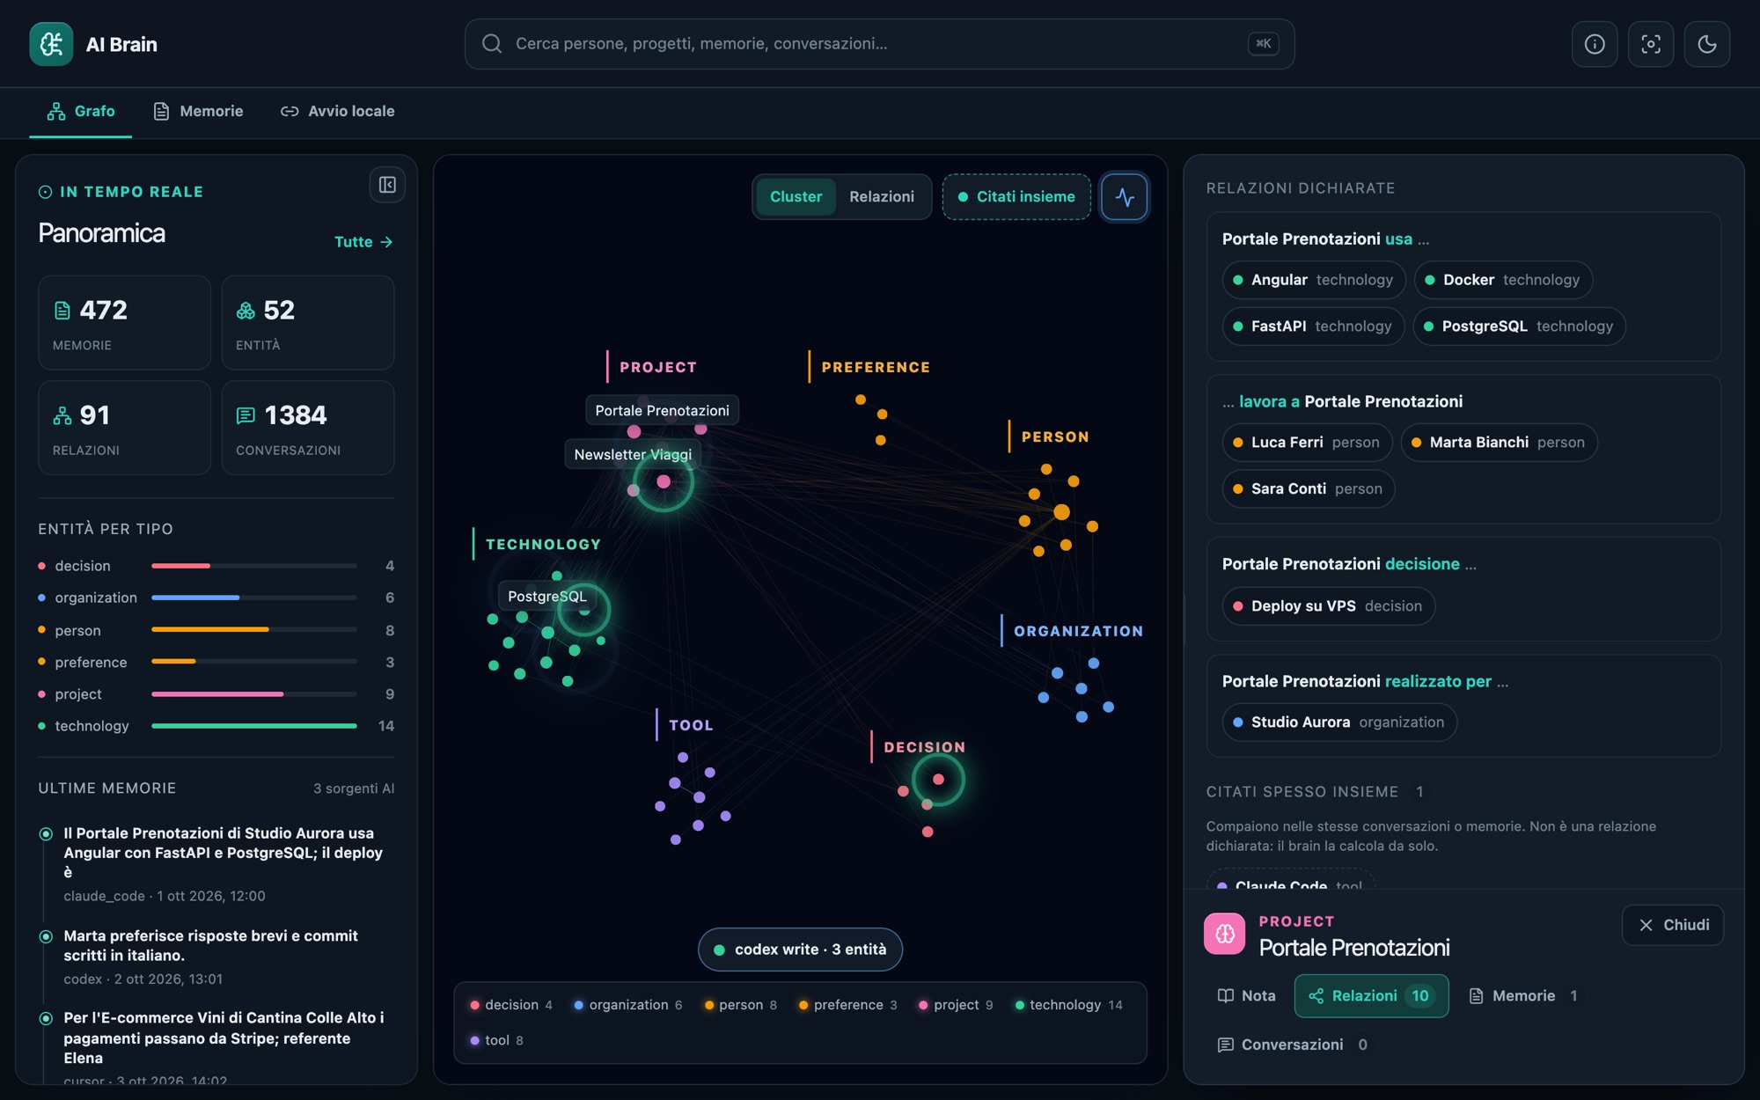The width and height of the screenshot is (1760, 1100).
Task: Open the PostgreSQL technology chip
Action: tap(1519, 326)
